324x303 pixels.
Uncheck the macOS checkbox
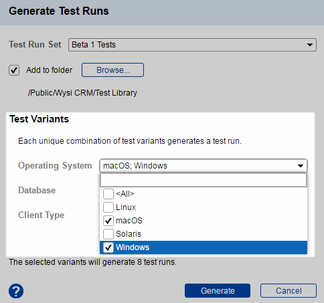tap(108, 221)
